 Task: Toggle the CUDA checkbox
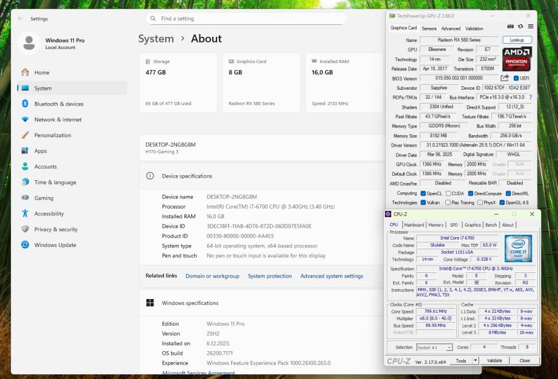[x=448, y=193]
